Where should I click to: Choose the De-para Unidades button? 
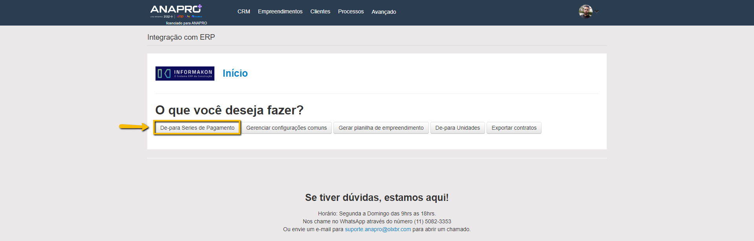[458, 128]
